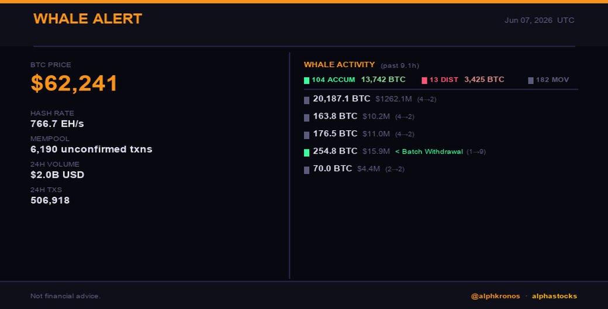Click the BTC PRICE label
This screenshot has height=309, width=608.
point(50,65)
